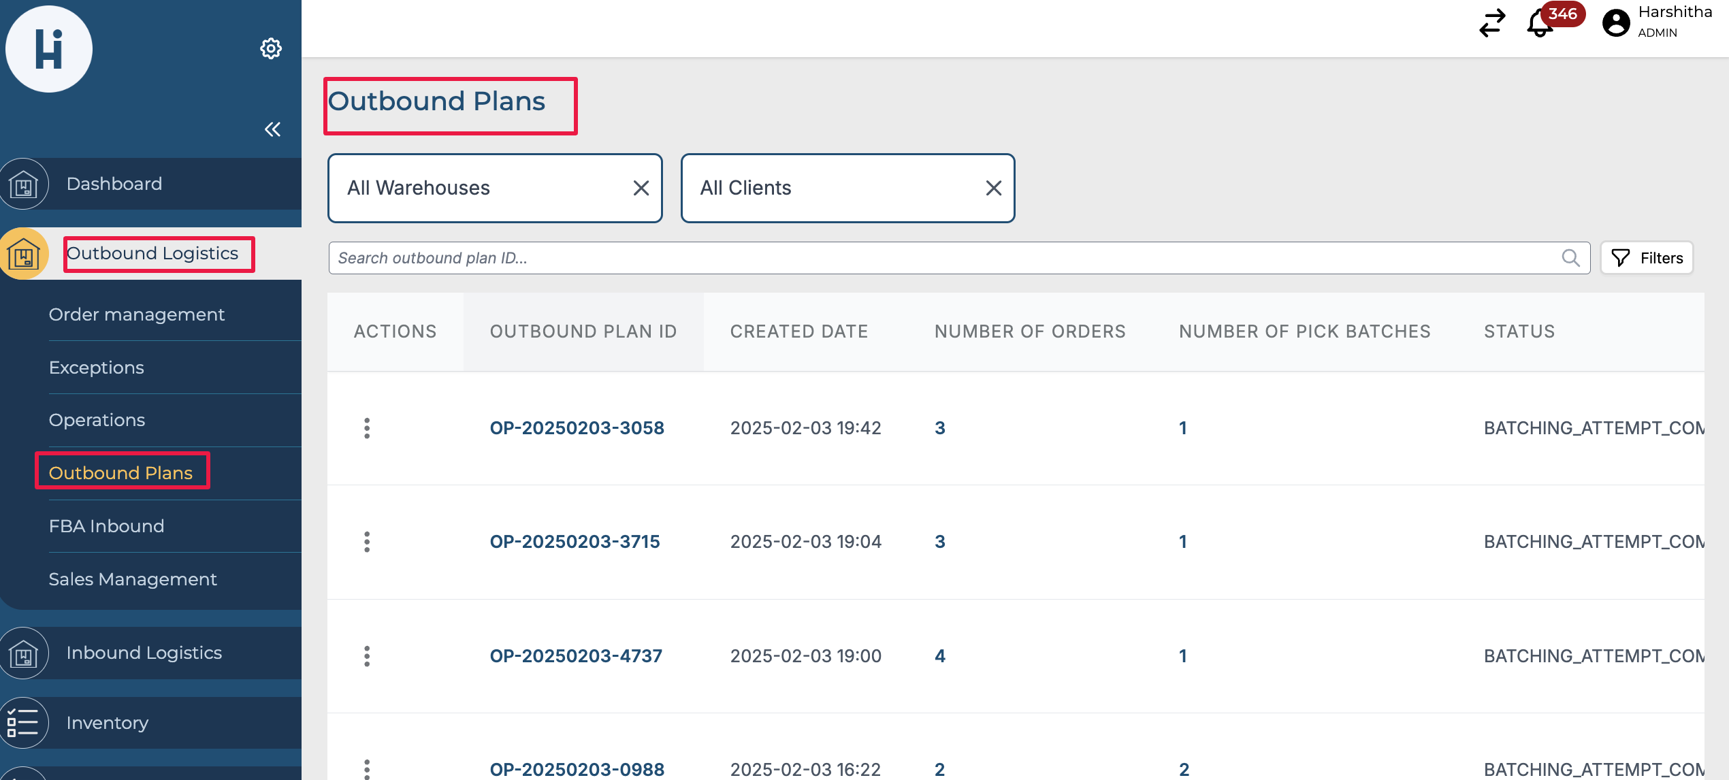Clear the All Clients selection
The image size is (1729, 780).
[x=993, y=188]
